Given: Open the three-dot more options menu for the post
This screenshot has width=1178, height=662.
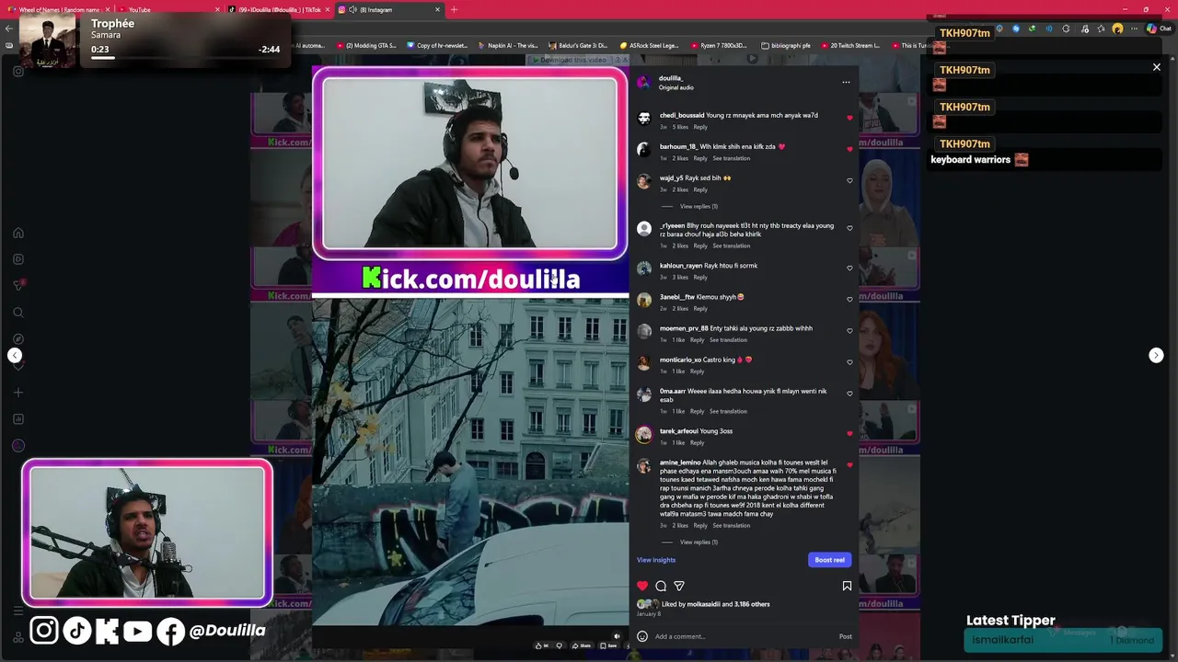Looking at the screenshot, I should point(846,82).
